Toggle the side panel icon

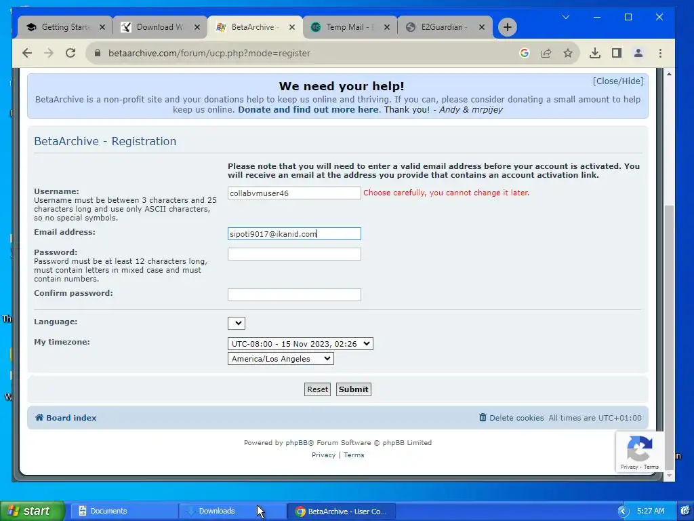(617, 53)
